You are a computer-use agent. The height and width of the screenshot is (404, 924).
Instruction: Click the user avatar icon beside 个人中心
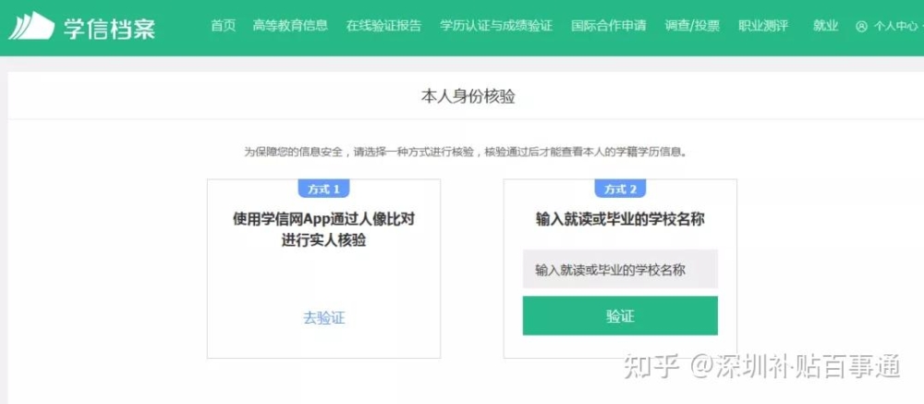pyautogui.click(x=861, y=27)
